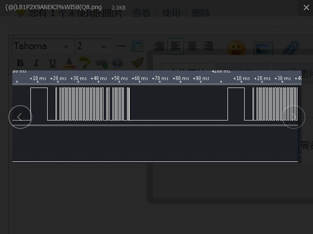Open the Tahoma font family dropdown

[43, 46]
